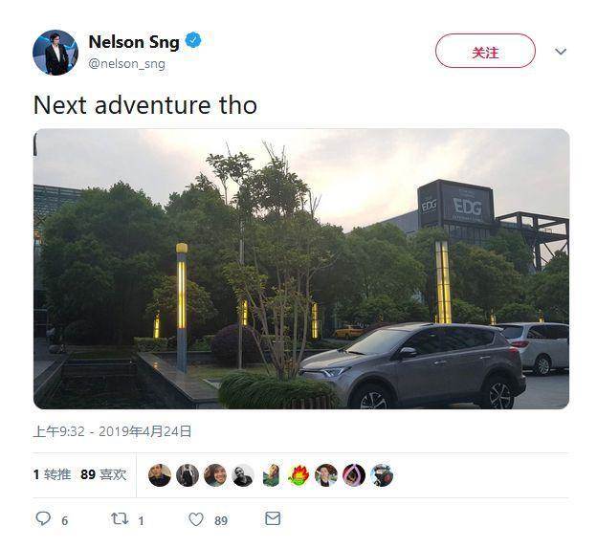
Task: Like the tweet with the heart icon
Action: click(196, 519)
